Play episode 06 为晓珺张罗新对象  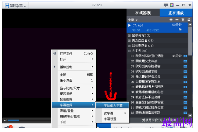coord(157,82)
